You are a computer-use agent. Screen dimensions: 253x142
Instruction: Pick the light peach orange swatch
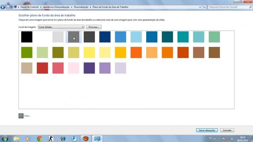click(152, 52)
